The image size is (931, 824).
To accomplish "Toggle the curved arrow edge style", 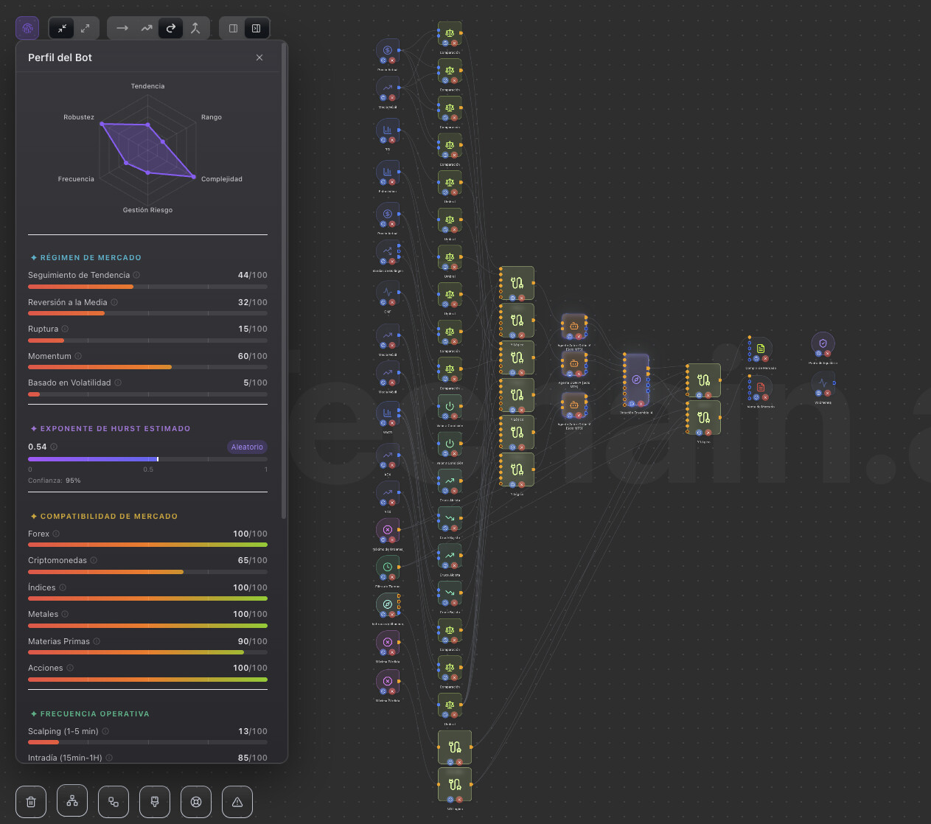I will coord(171,29).
